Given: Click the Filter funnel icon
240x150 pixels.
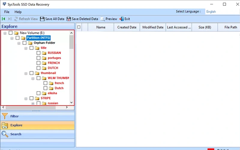Looking at the screenshot, I should pyautogui.click(x=5, y=116).
